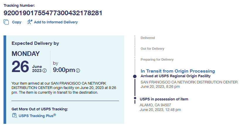Open the Add to Informed Delivery link
242x125 pixels.
tap(56, 22)
